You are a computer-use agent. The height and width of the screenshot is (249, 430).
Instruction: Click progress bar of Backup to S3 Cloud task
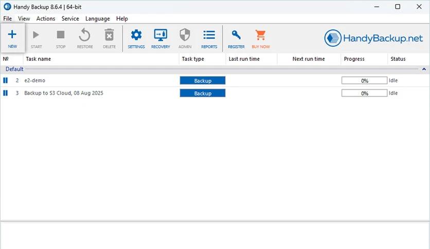[x=364, y=93]
